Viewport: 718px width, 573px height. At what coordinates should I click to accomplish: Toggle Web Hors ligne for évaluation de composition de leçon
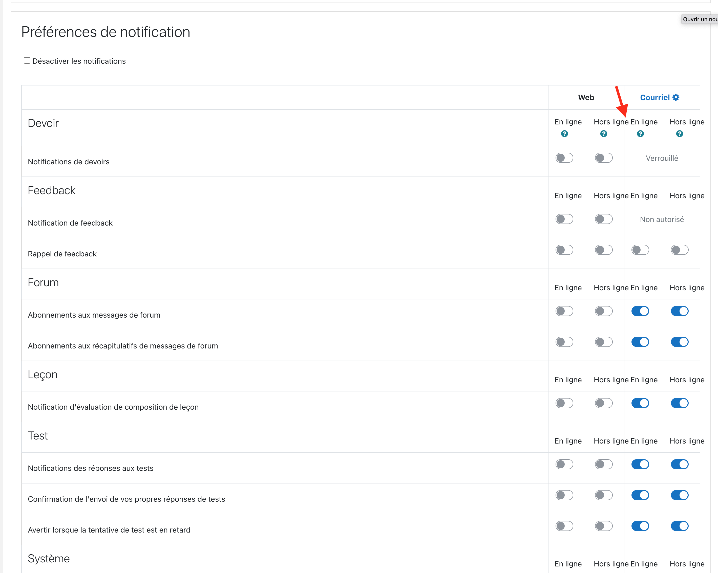[604, 403]
